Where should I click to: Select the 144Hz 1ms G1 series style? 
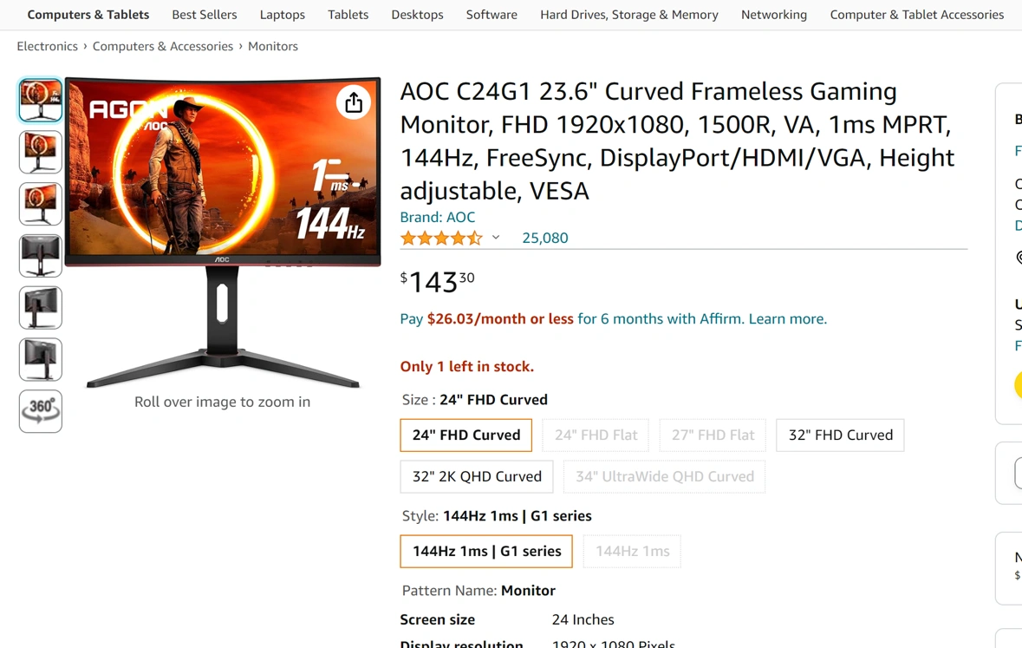tap(486, 552)
